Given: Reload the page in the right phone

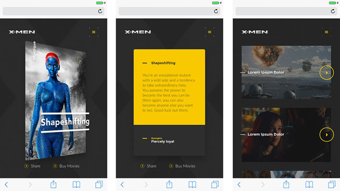Looking at the screenshot, I should click(333, 12).
